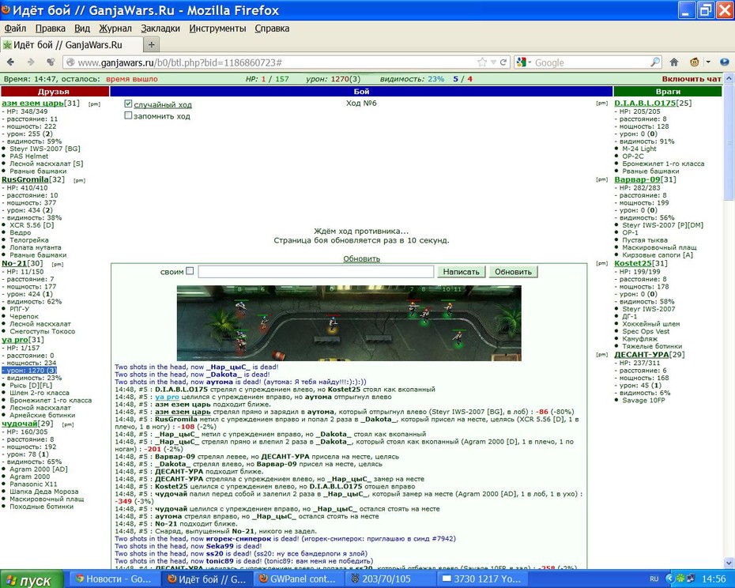Click the forward navigation arrow
Viewport: 735px width, 588px height.
click(31, 62)
